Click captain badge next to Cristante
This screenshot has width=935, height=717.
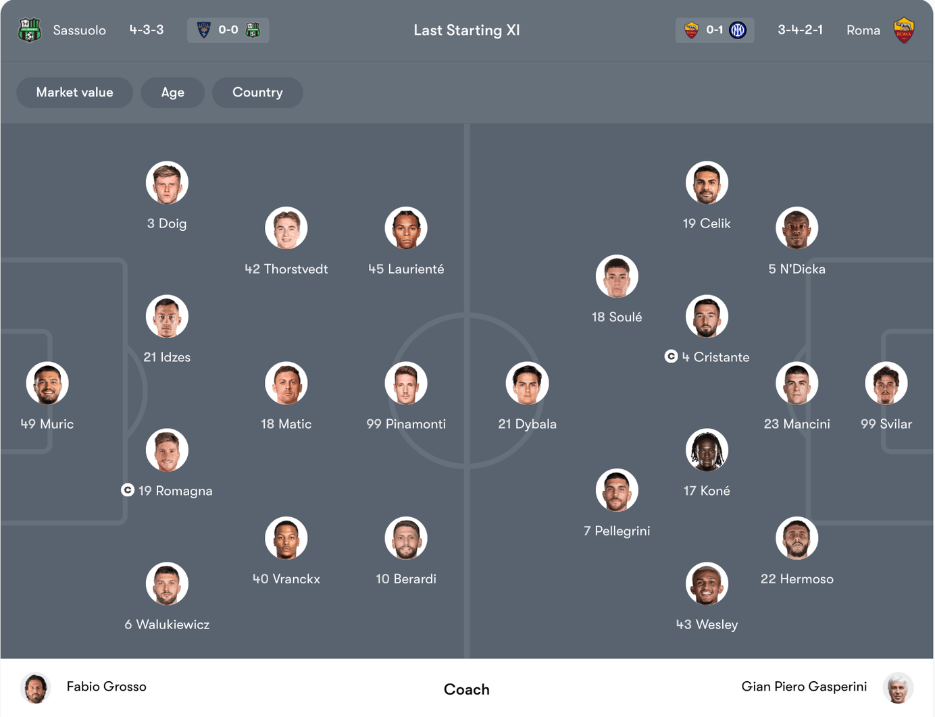click(671, 356)
